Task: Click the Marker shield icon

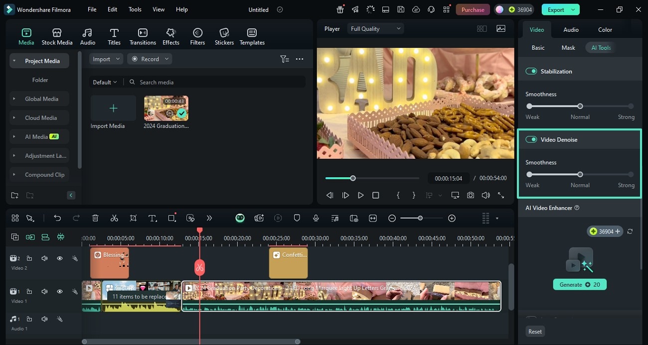Action: [297, 218]
